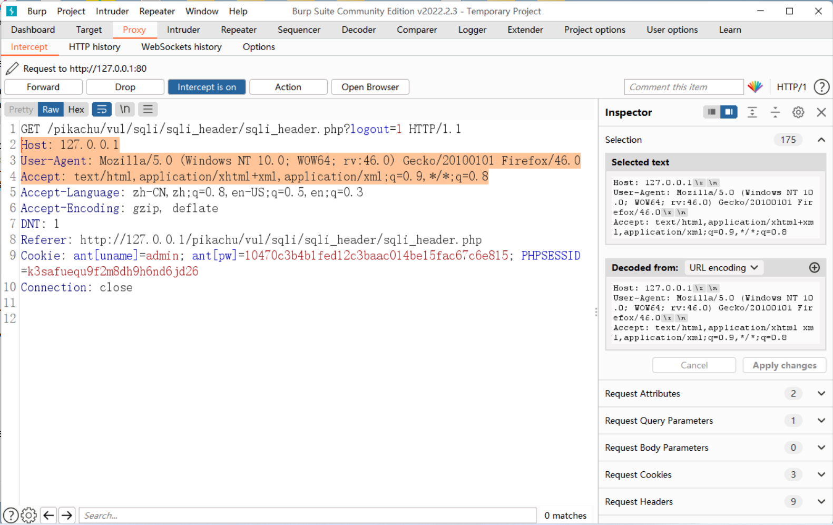
Task: Click the panel divider handle beside Inspector
Action: coord(596,312)
